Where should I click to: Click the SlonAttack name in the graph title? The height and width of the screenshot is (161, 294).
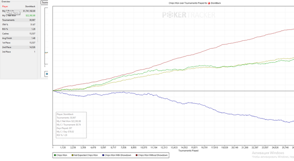click(215, 3)
